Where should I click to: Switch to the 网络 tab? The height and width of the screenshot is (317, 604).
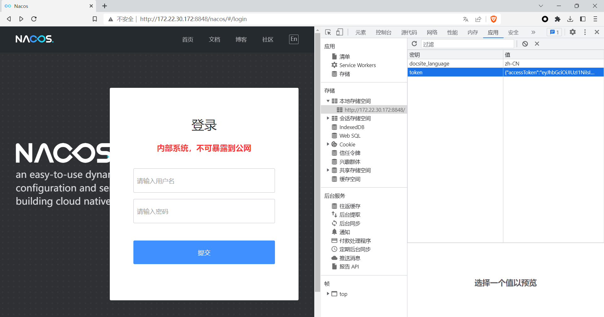432,32
